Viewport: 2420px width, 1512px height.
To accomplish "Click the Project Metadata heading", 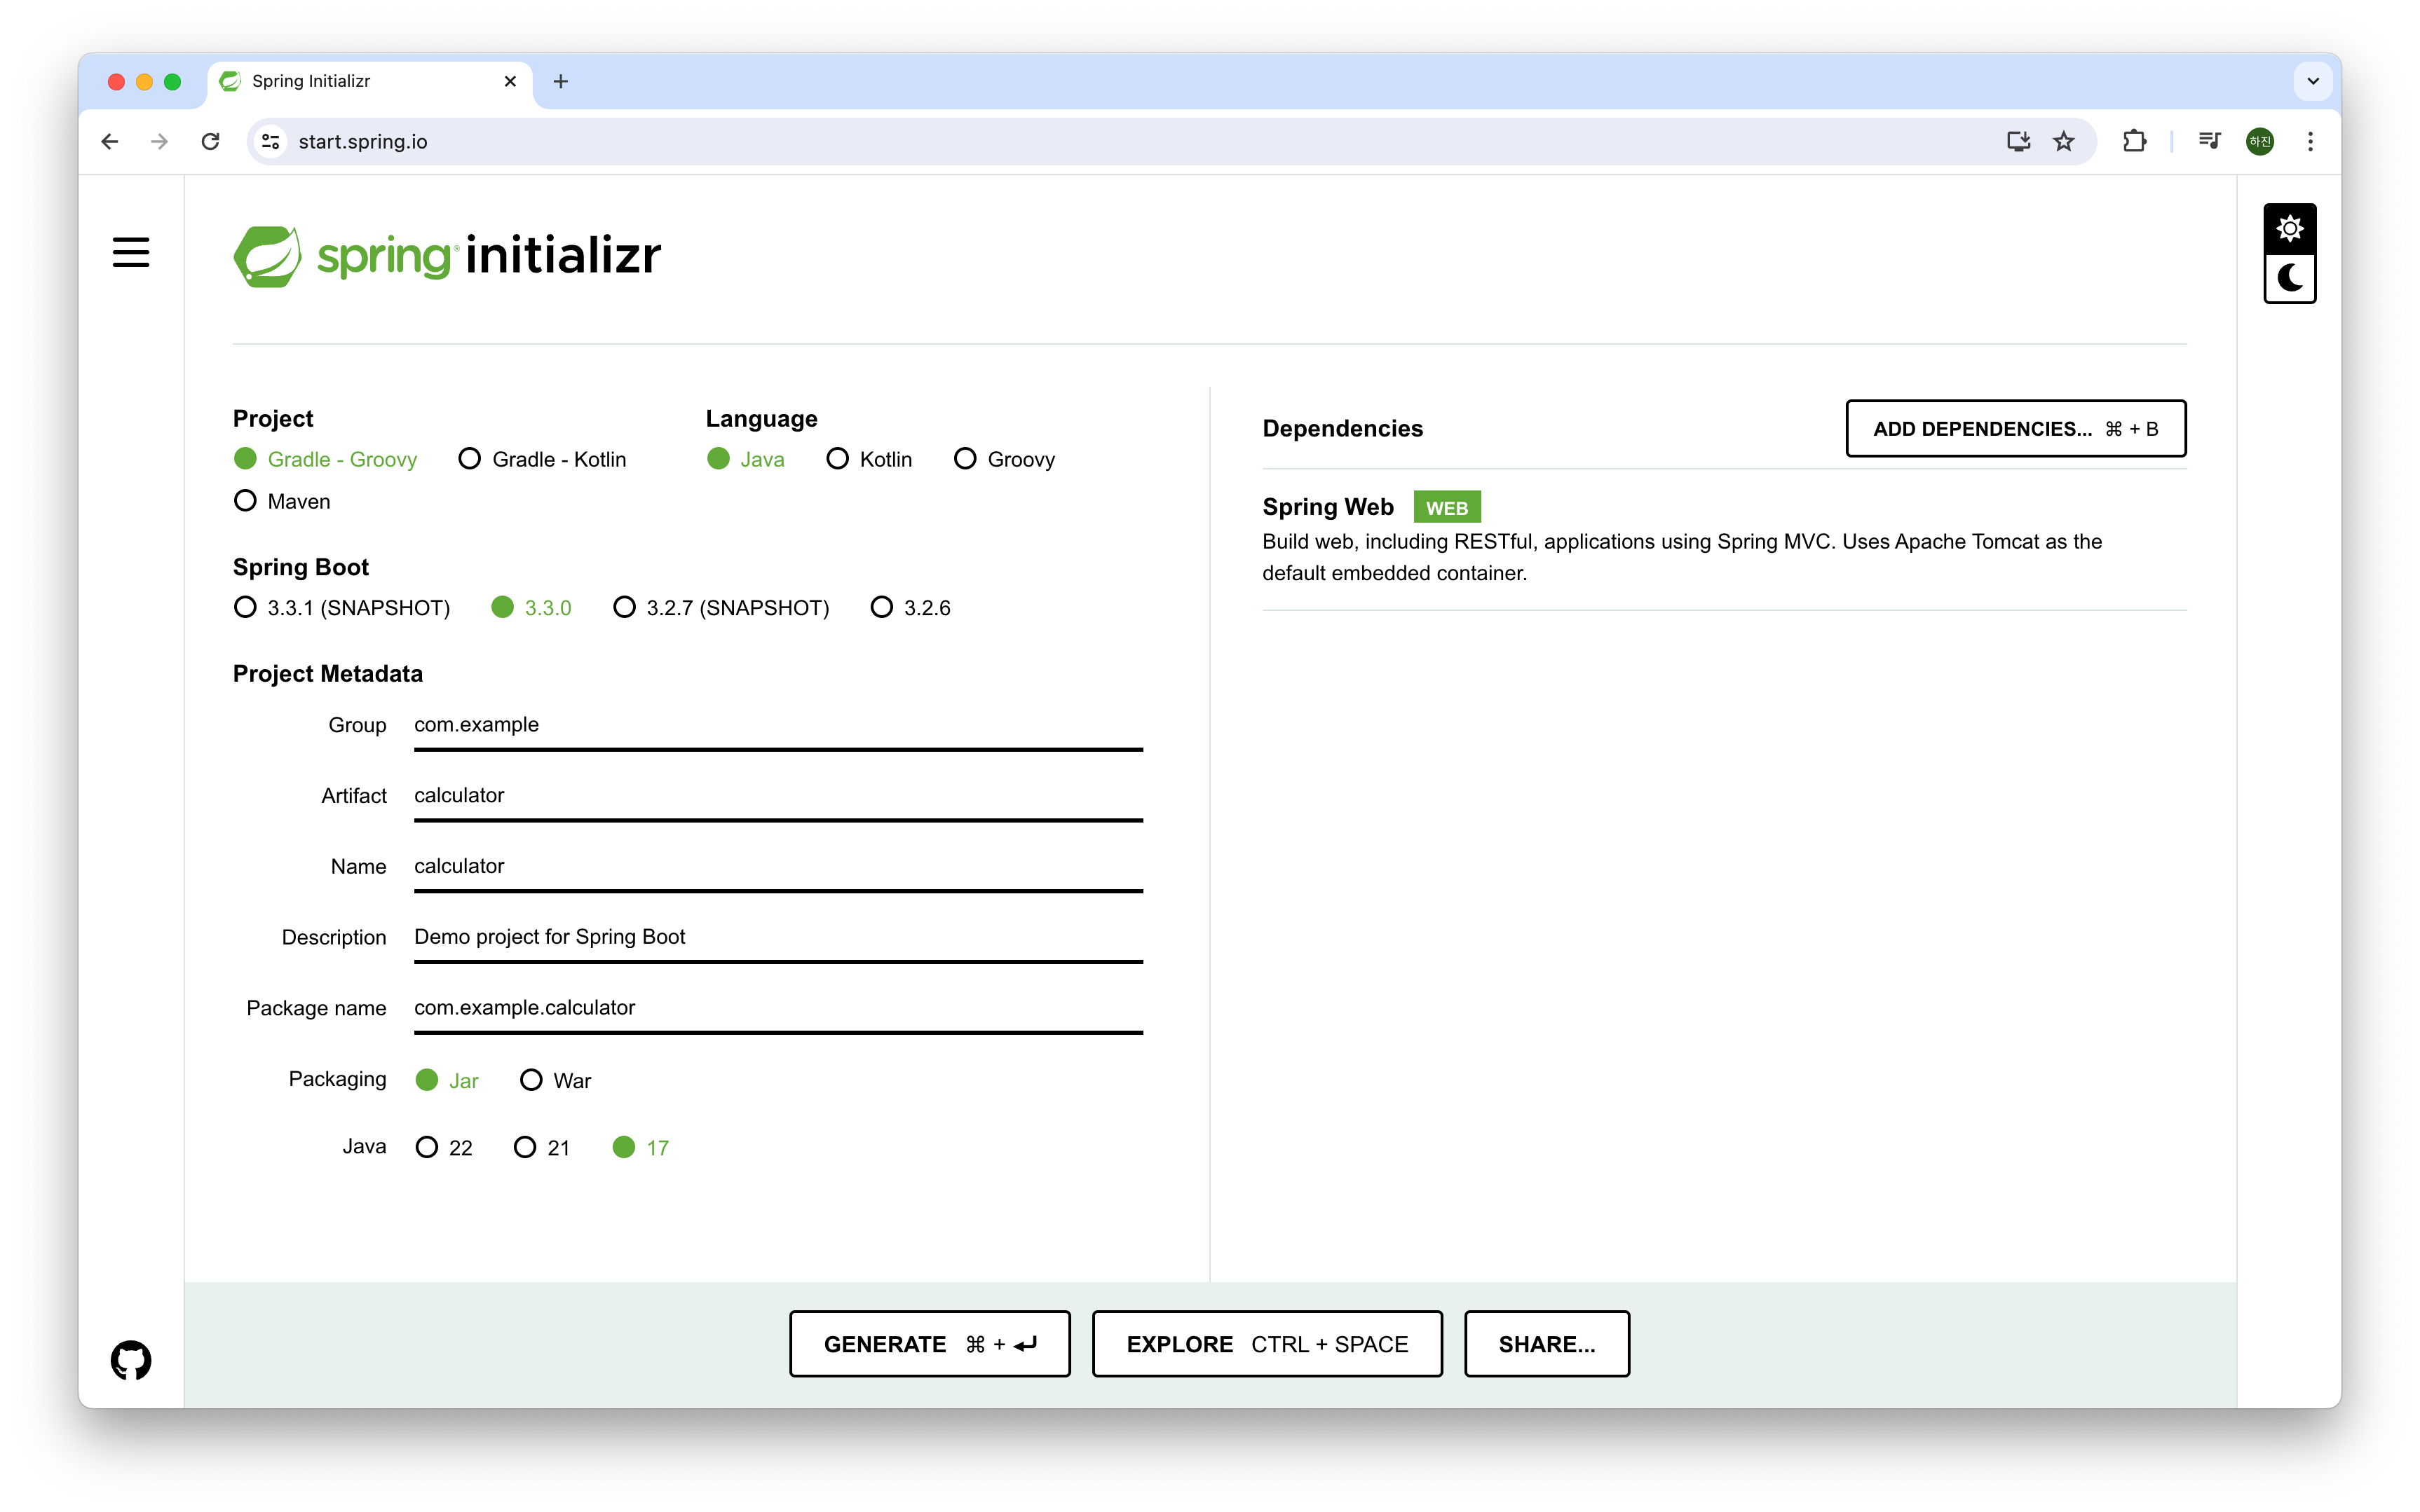I will tap(328, 674).
